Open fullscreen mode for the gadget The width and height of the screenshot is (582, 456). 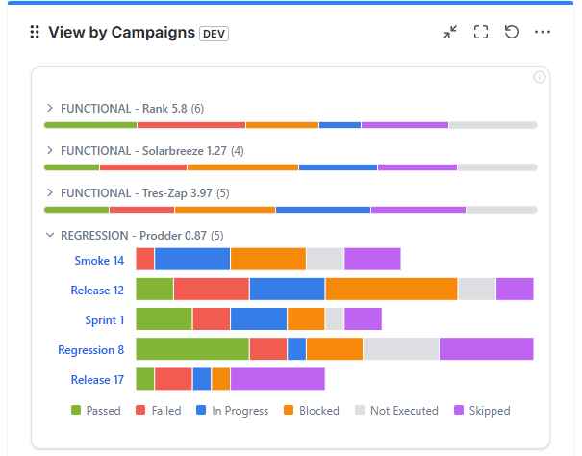click(481, 32)
